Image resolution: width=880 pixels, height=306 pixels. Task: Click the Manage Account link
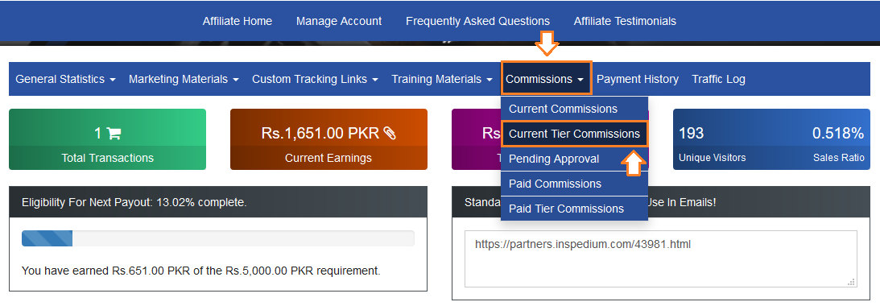pos(339,21)
